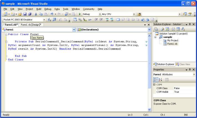Open the Form1 Attributes object dropdown

click(x=194, y=74)
